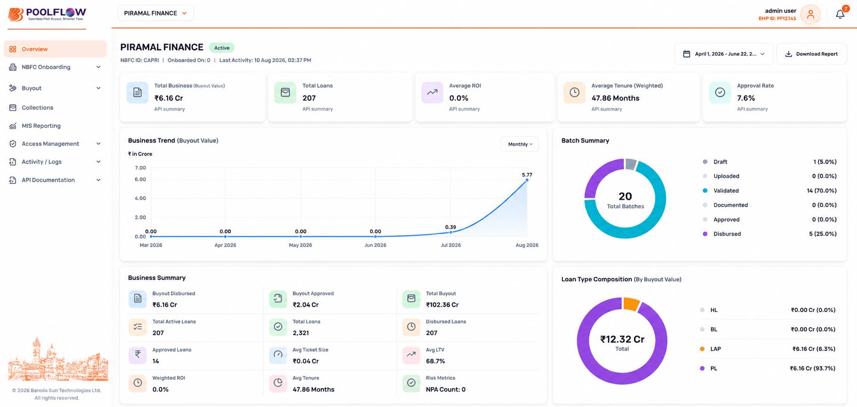
Task: Click the Average Tenure clock icon
Action: [x=574, y=92]
